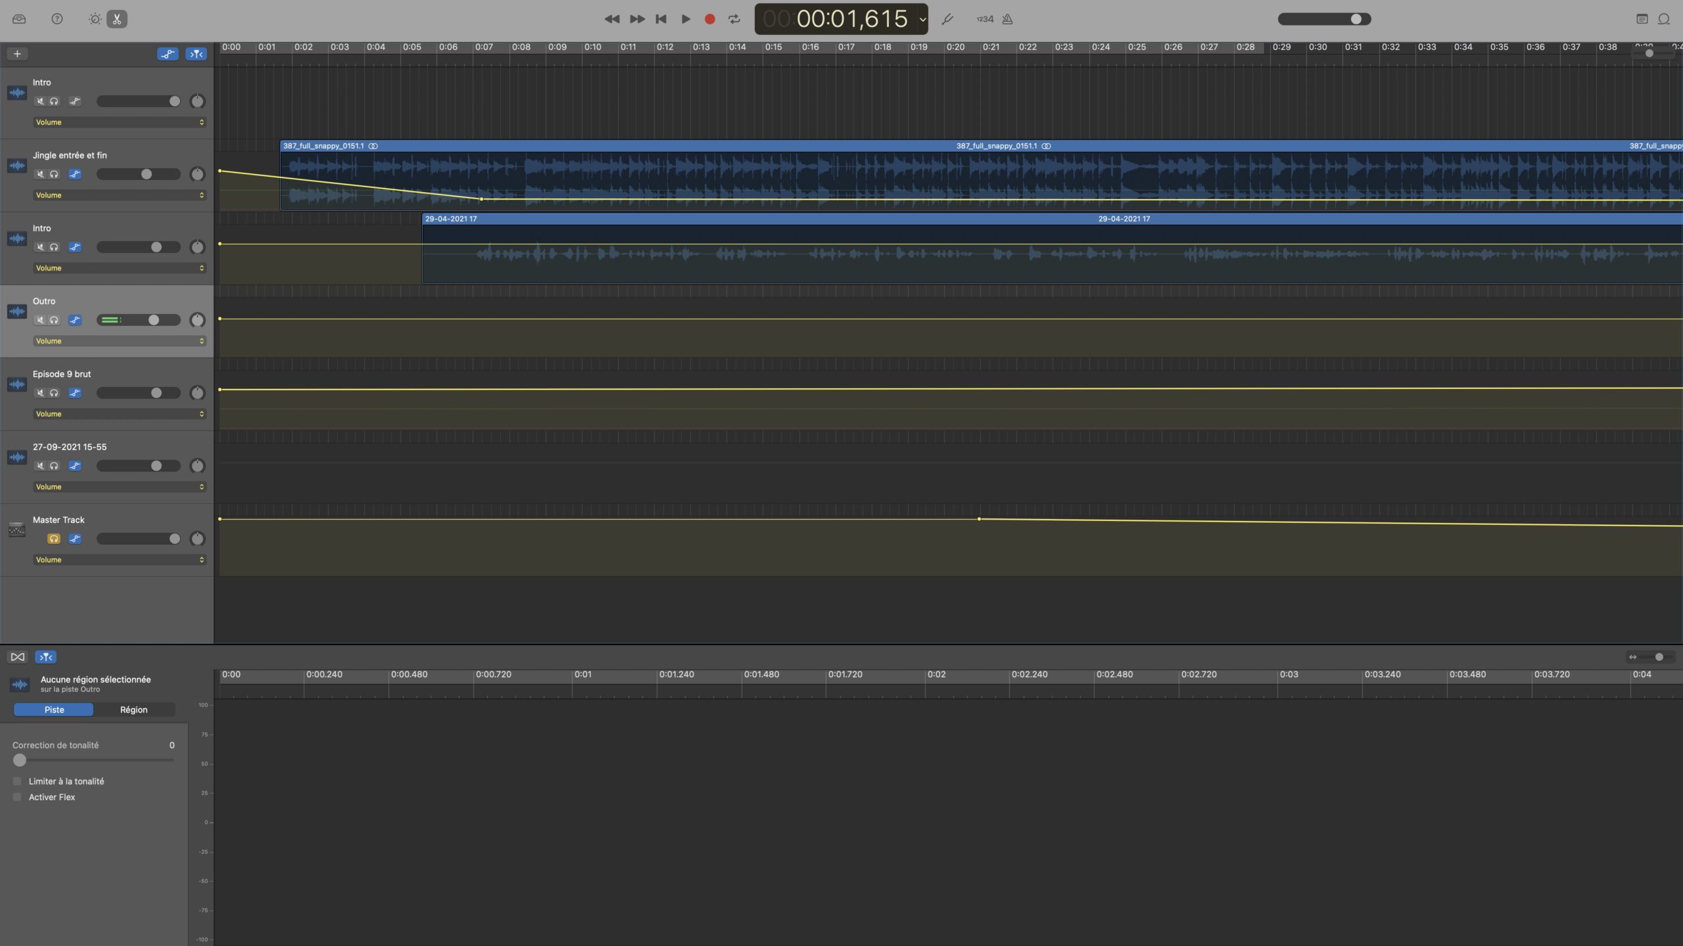The height and width of the screenshot is (946, 1683).
Task: Toggle automation on Jingle entrée et fin track
Action: point(75,174)
